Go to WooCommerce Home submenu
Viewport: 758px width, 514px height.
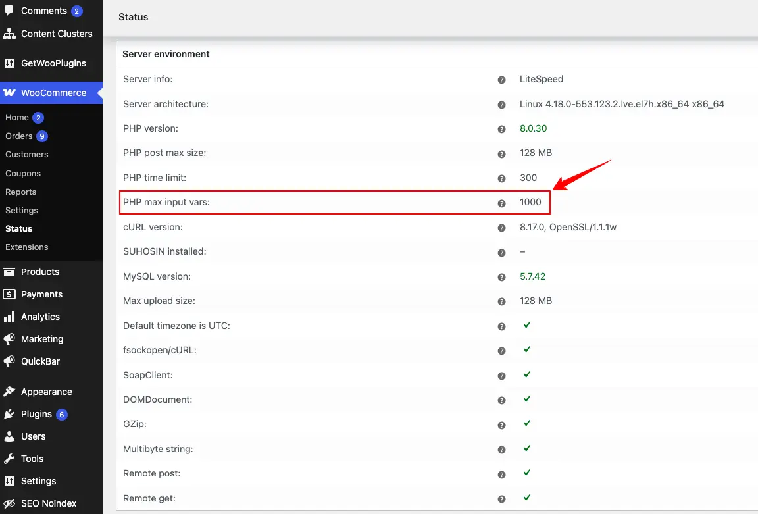pos(17,118)
